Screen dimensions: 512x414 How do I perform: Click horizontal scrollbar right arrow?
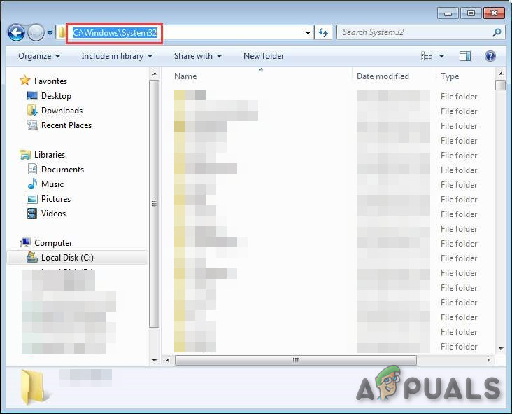pos(488,360)
